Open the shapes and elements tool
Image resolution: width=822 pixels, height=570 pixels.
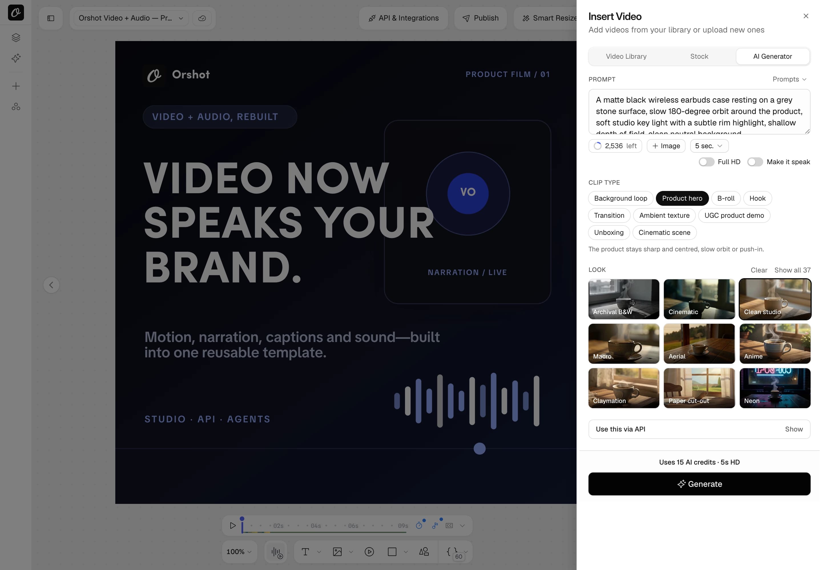[x=424, y=552]
